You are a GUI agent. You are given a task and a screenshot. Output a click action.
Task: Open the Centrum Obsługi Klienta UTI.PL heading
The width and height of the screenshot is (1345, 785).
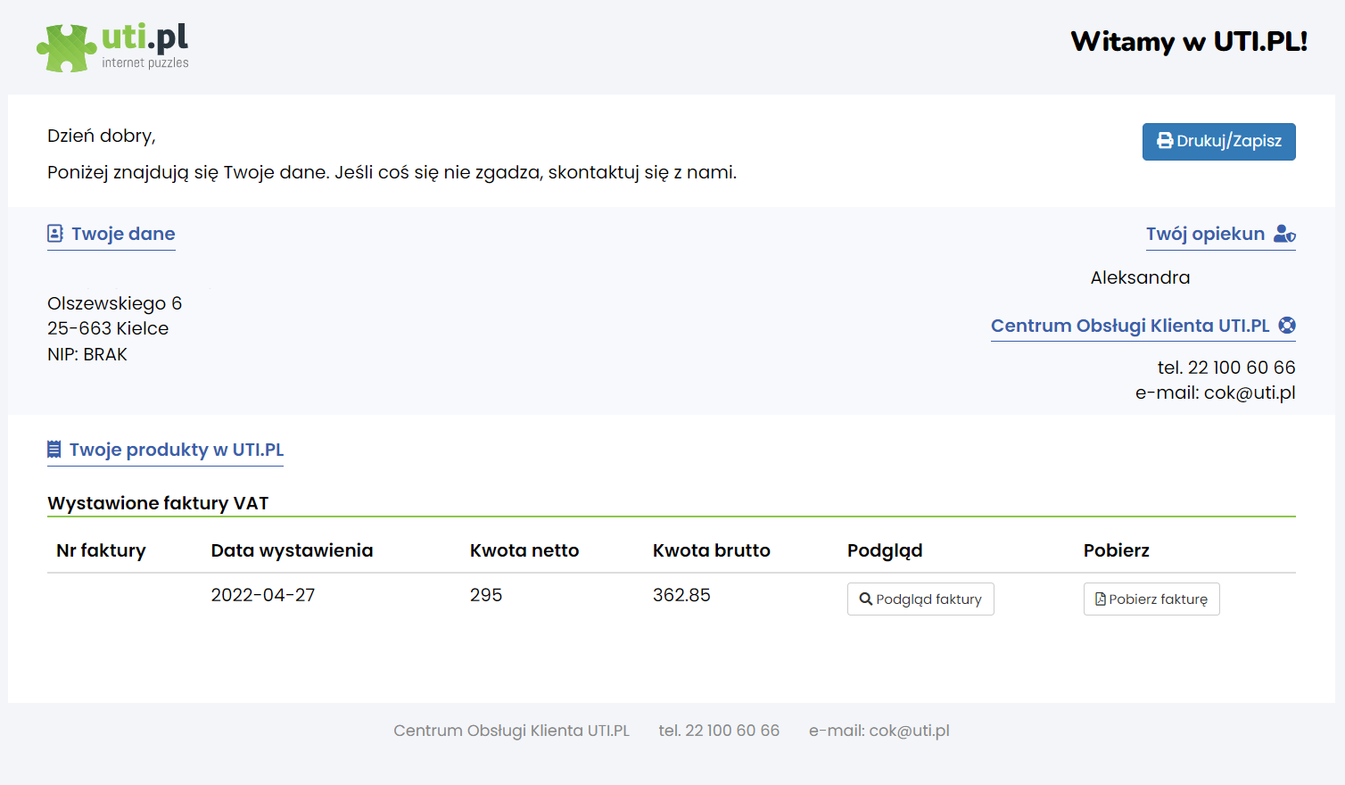[x=1129, y=326]
